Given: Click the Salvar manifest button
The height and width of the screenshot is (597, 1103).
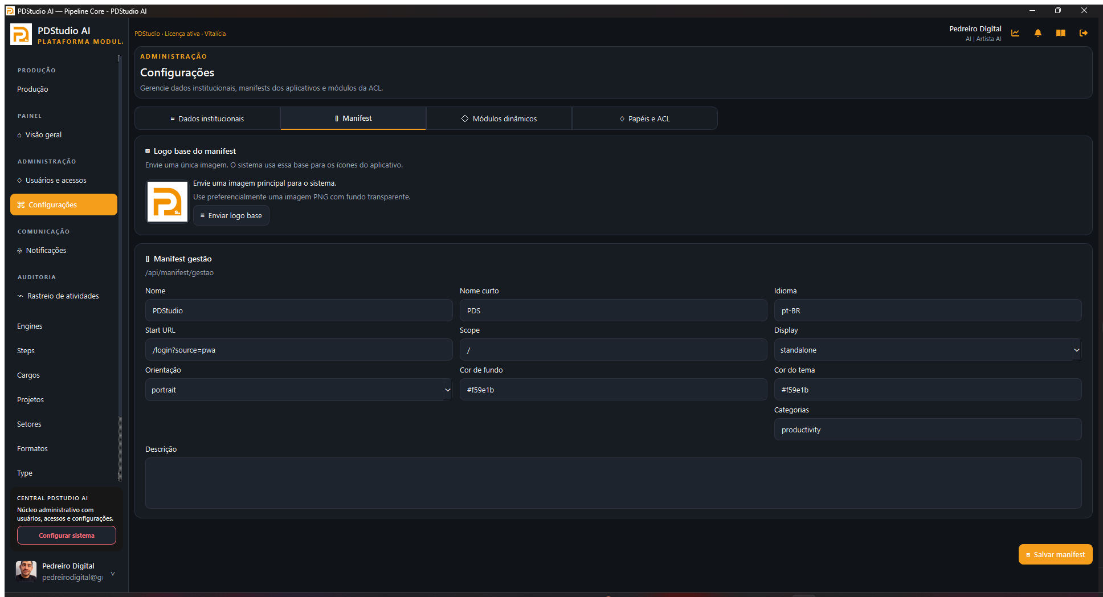Looking at the screenshot, I should 1055,554.
